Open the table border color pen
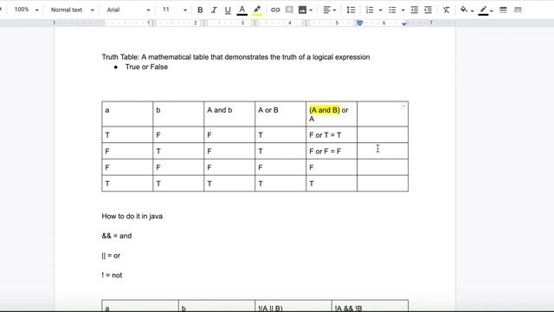 483,10
